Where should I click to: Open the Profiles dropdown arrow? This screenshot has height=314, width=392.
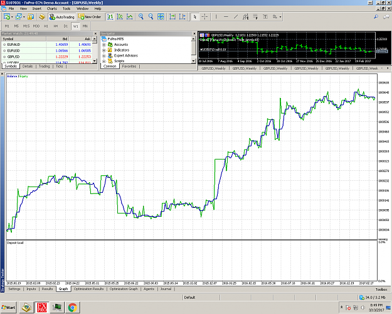(24, 17)
